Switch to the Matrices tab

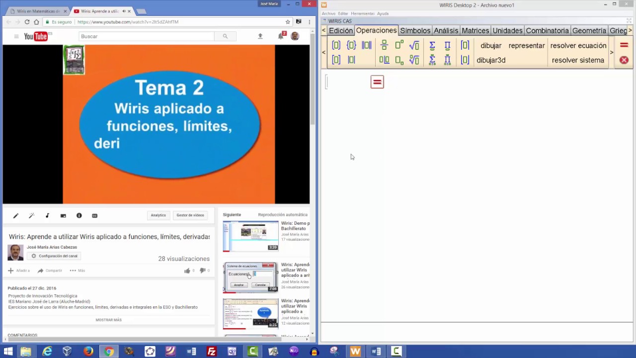pos(476,30)
